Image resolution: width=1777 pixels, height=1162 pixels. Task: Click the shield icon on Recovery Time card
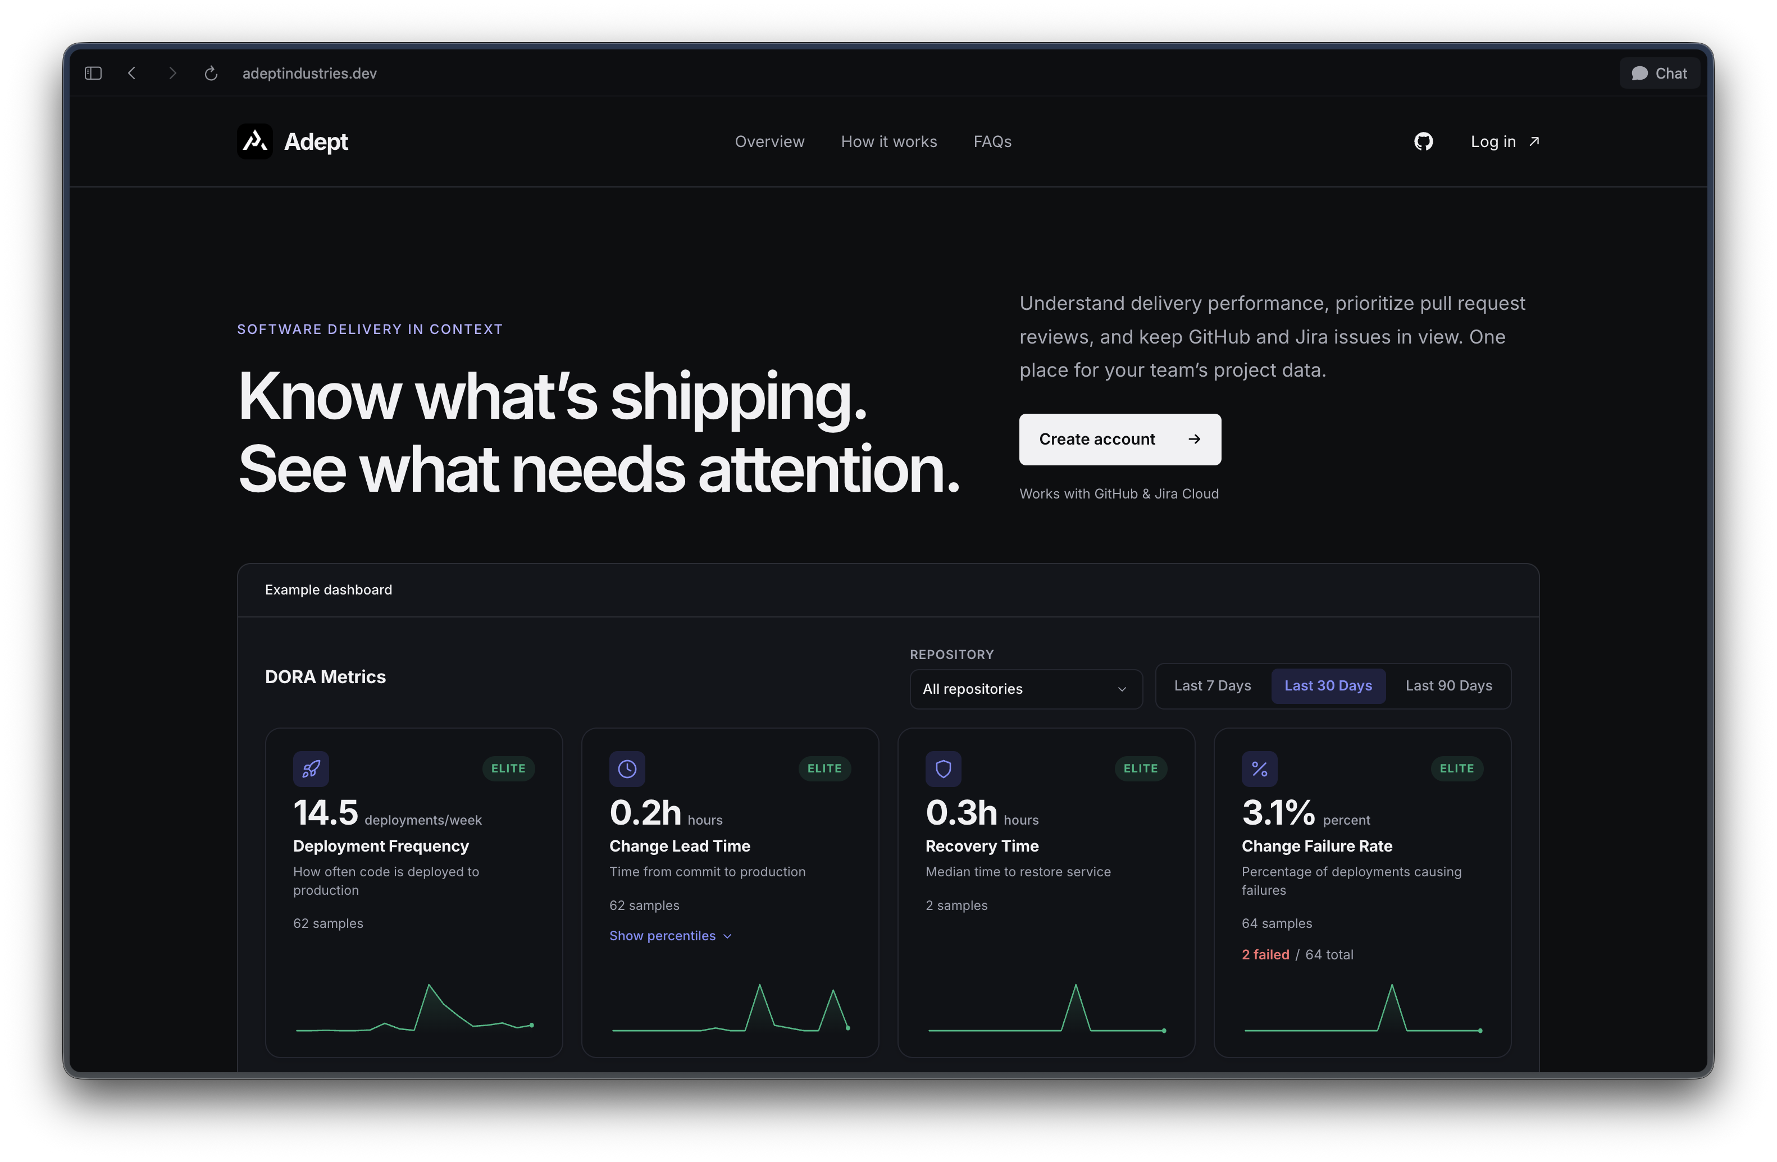[944, 768]
